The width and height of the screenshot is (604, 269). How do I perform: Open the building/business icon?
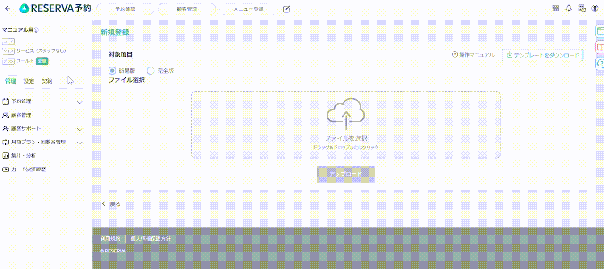coord(582,8)
